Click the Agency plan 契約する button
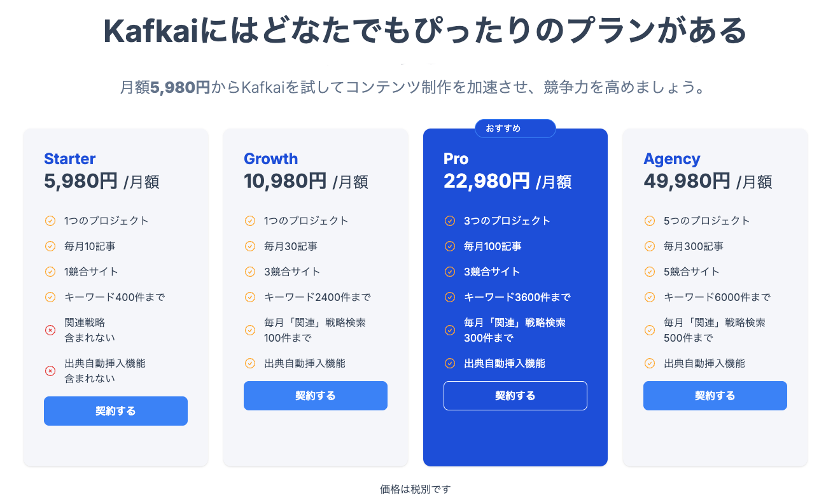 click(715, 396)
